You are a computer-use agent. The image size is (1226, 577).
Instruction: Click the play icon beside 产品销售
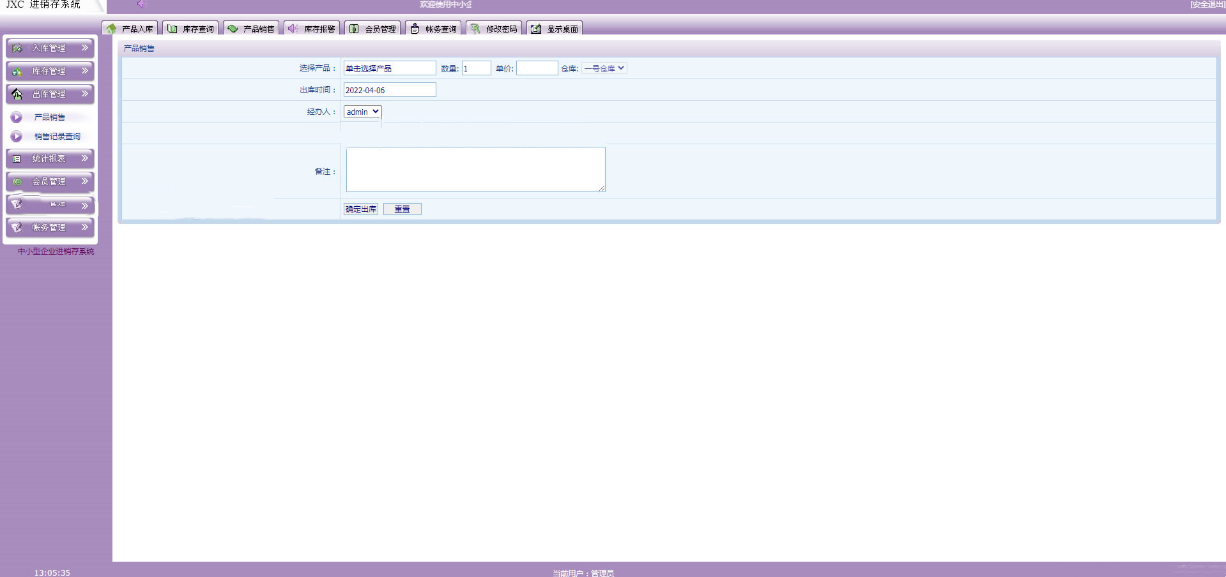pyautogui.click(x=17, y=117)
